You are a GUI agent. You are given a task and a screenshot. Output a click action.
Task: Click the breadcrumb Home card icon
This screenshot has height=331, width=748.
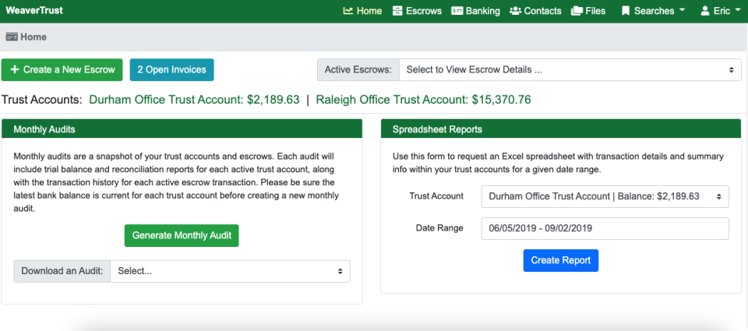(12, 37)
